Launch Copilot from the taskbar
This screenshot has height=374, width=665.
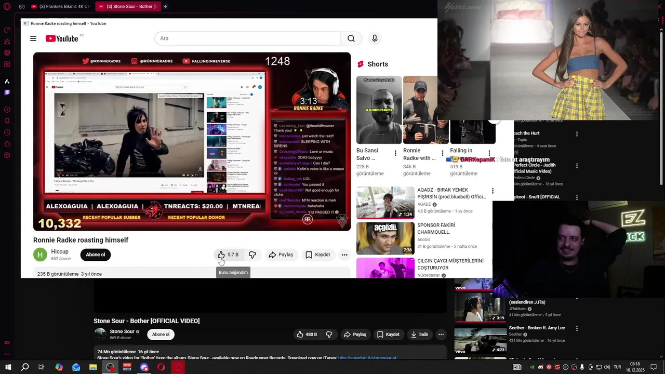point(59,367)
